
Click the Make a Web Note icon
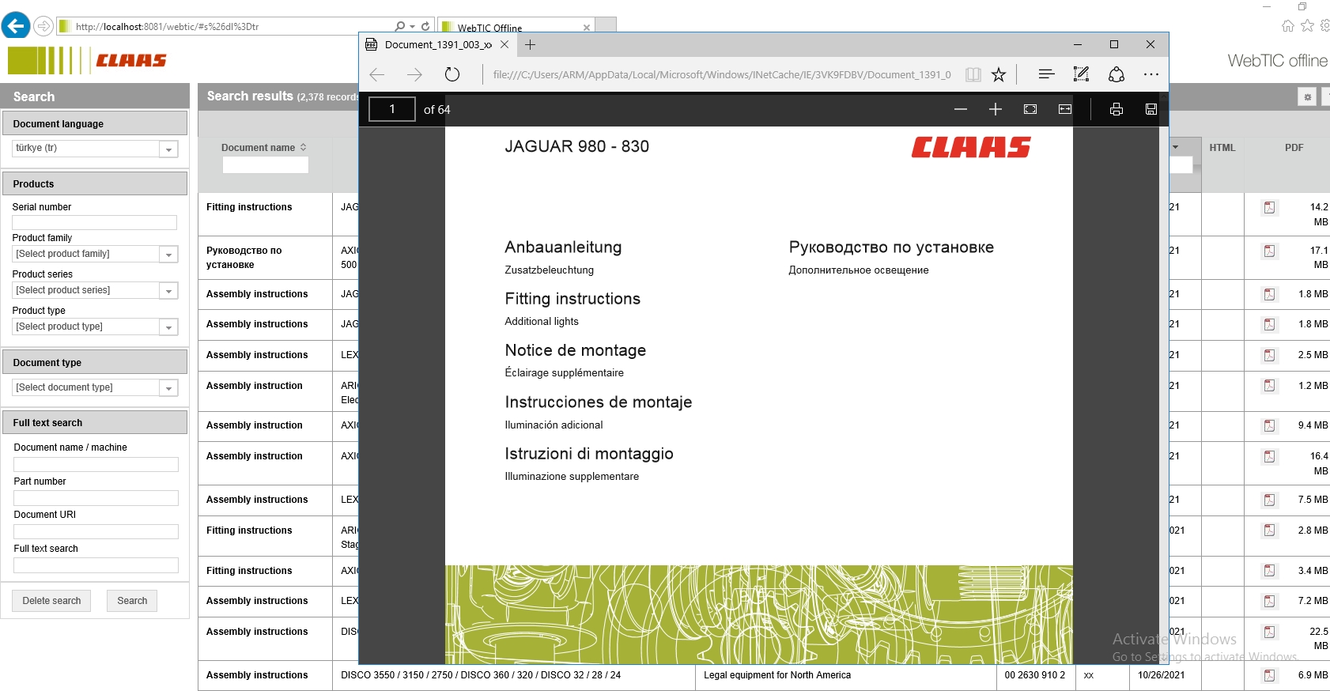pyautogui.click(x=1081, y=74)
